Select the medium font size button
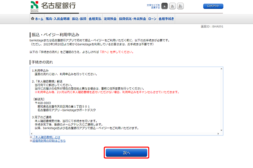253x168 pixels. tap(172, 6)
